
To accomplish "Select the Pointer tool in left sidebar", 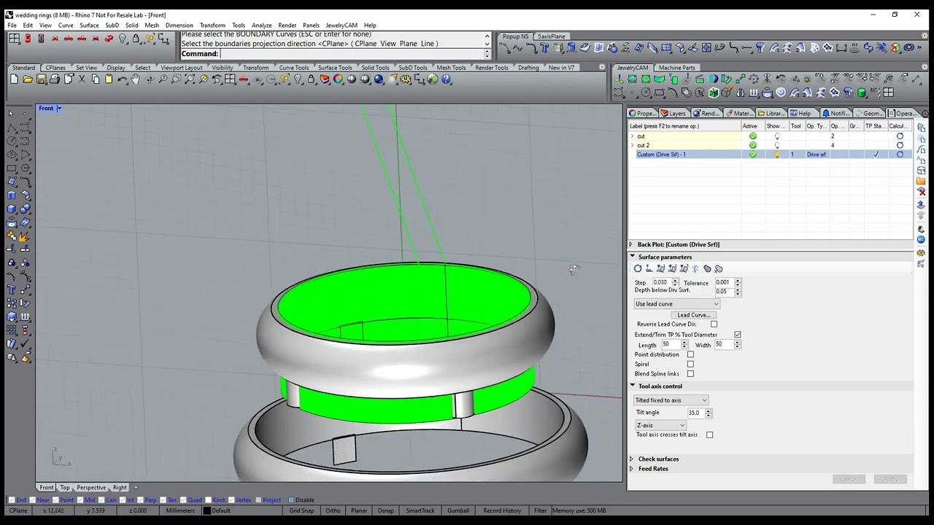I will [x=11, y=113].
